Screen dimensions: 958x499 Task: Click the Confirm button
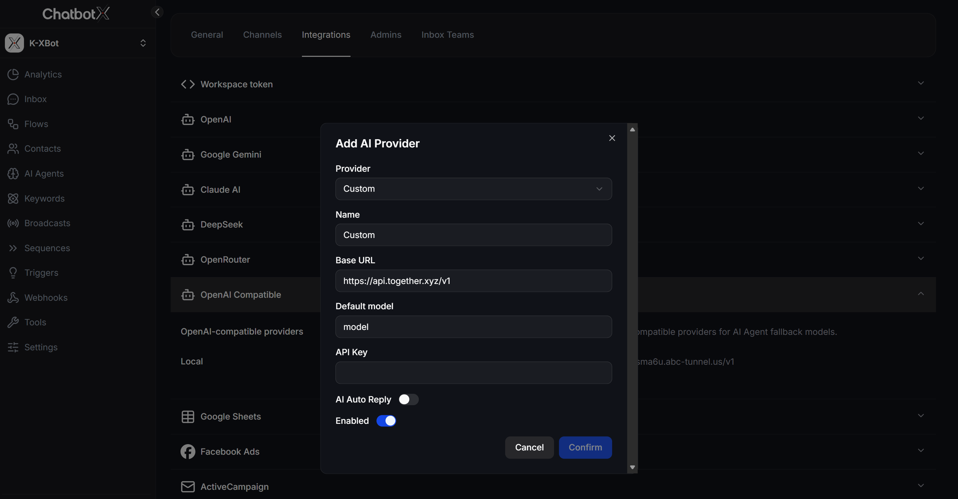point(585,447)
